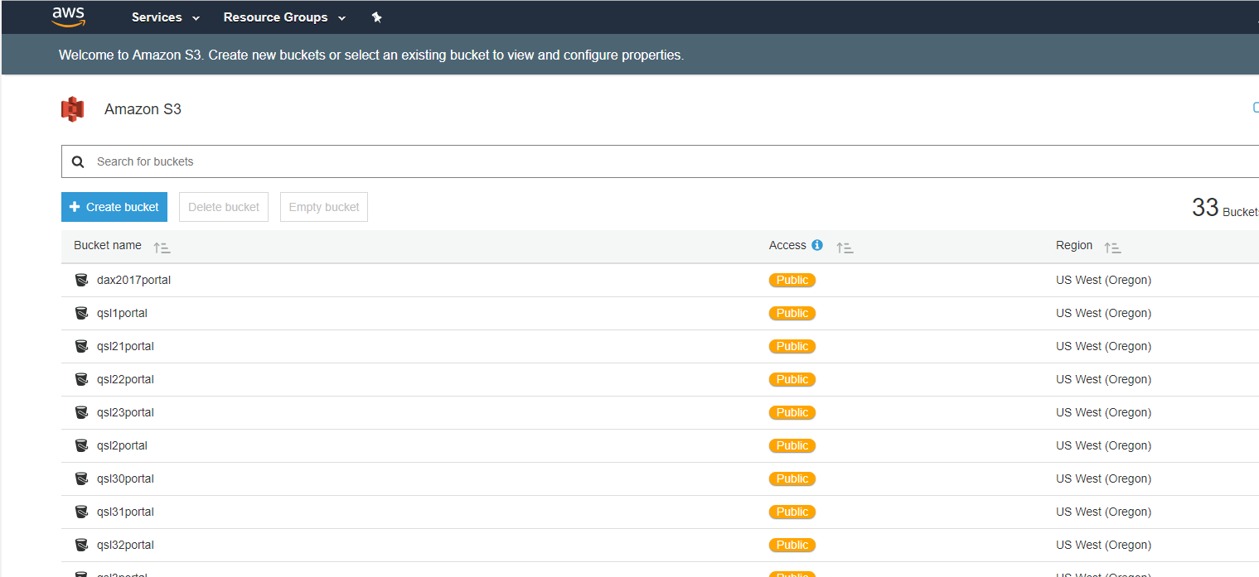Open the qsl31portal bucket
This screenshot has height=577, width=1259.
[x=125, y=512]
